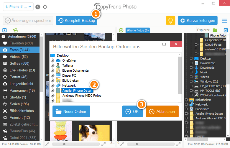The image size is (230, 148).
Task: Click the slideshow play icon above album list
Action: pyautogui.click(x=4, y=30)
